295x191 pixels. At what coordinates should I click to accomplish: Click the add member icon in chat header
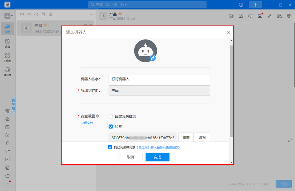point(270,16)
